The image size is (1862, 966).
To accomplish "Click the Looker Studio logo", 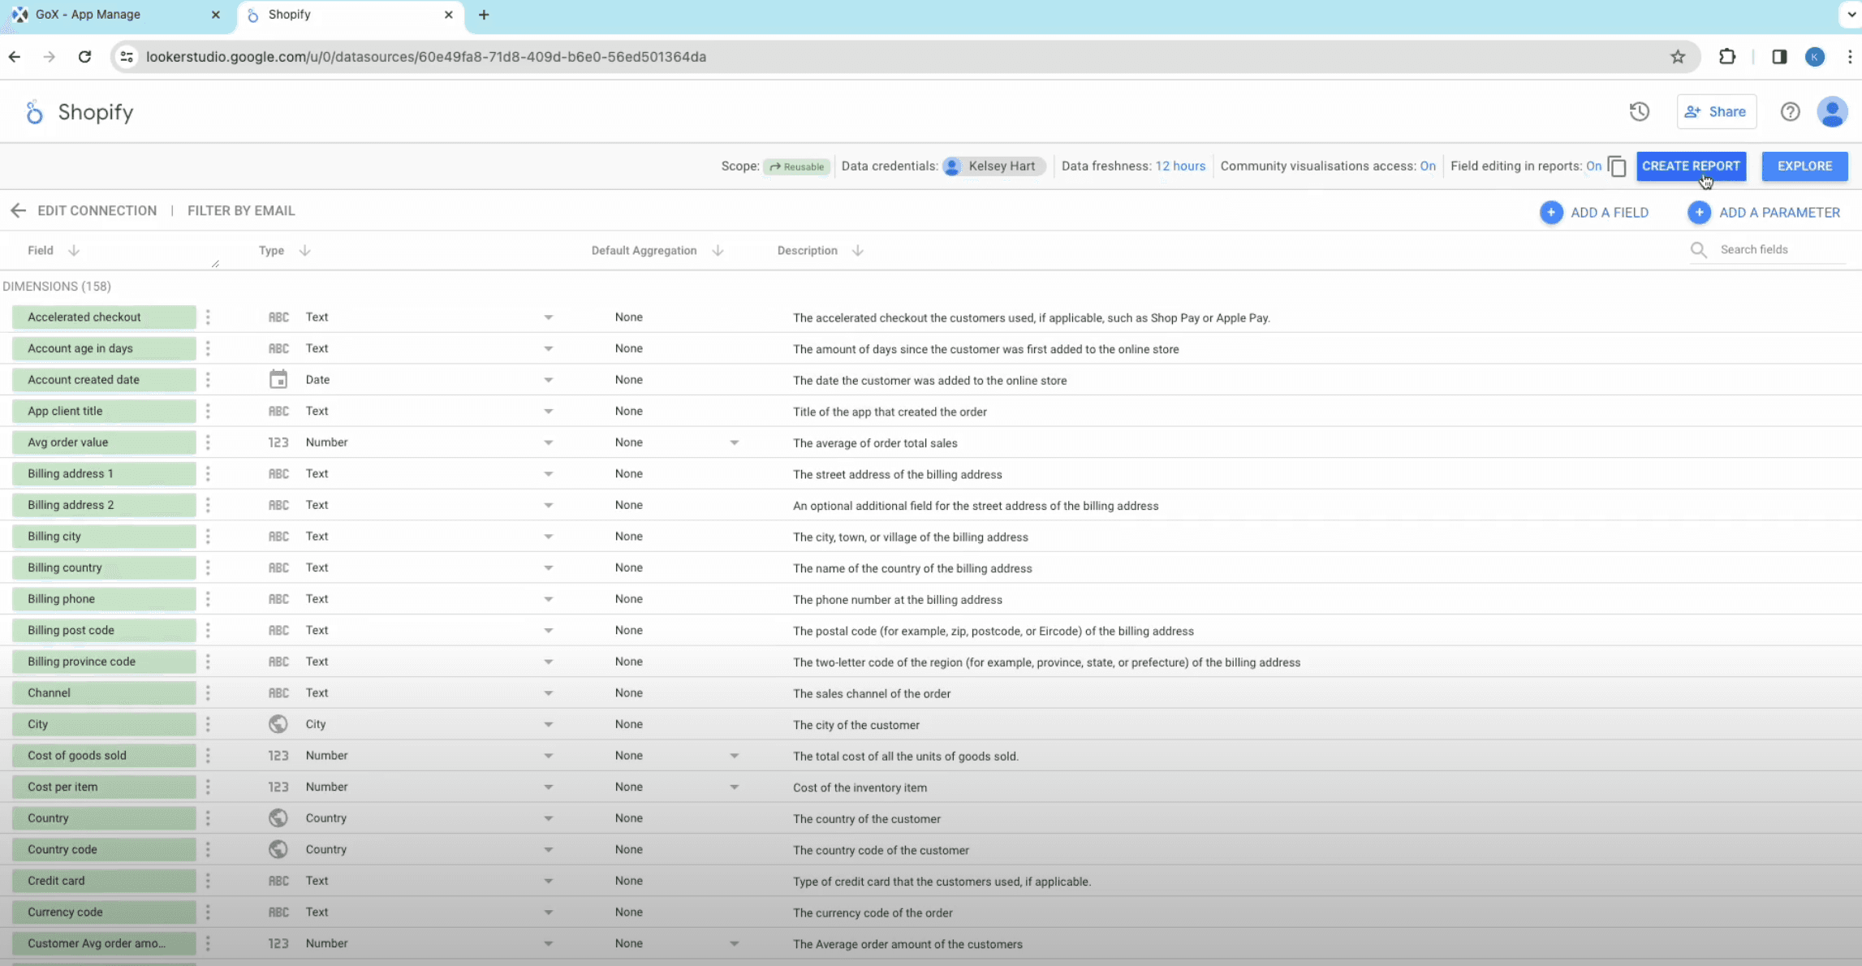I will coord(33,112).
